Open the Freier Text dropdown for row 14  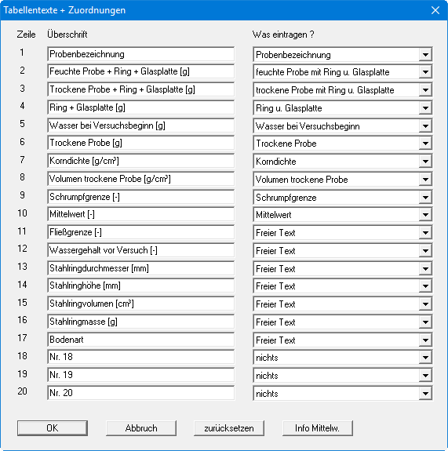[425, 286]
